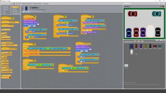Click choose sprite from file button
Image resolution: width=166 pixels, height=93 pixels.
[x=139, y=41]
